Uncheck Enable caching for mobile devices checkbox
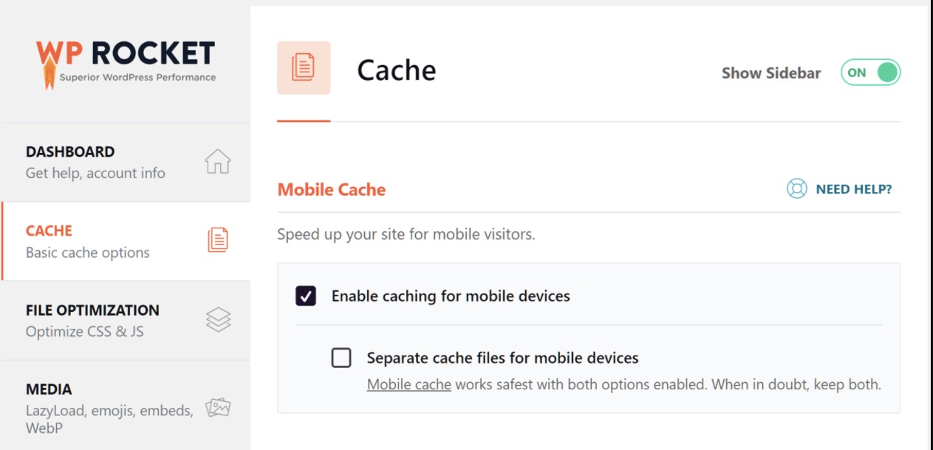Screen dimensions: 933x450 tap(306, 296)
